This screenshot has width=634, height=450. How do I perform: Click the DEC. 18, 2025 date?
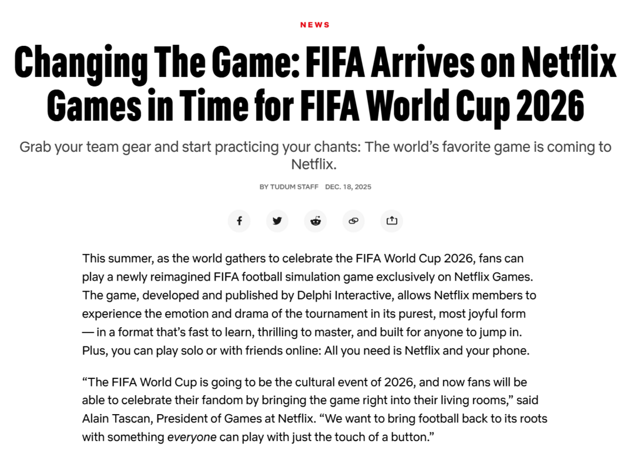[x=348, y=187]
